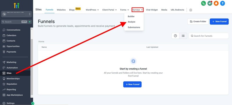Open Sites settings gear icon
232x105 pixels.
tap(191, 10)
